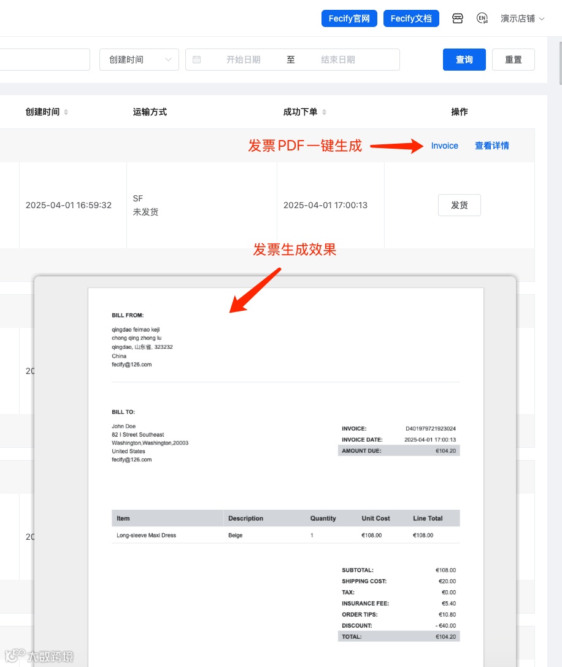The width and height of the screenshot is (562, 667).
Task: Switch language with the EN globe icon
Action: click(x=482, y=18)
